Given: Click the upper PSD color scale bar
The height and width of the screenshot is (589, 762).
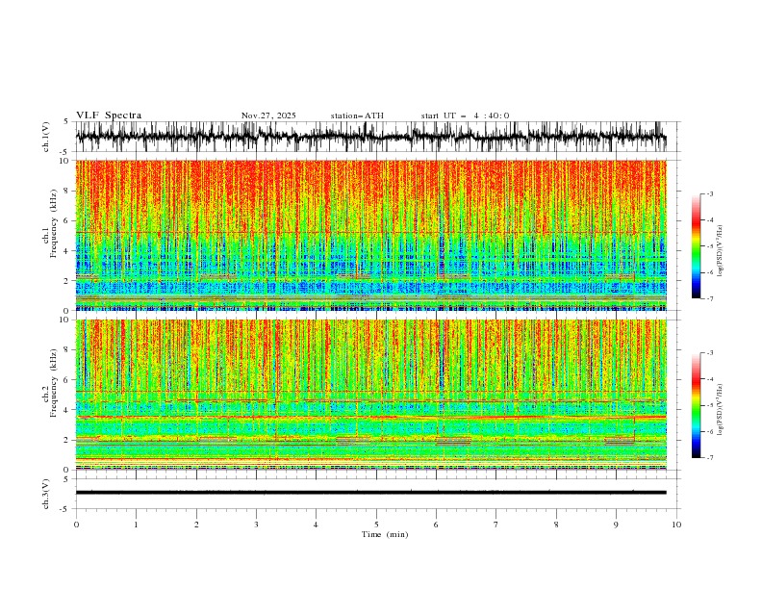Looking at the screenshot, I should coord(697,246).
